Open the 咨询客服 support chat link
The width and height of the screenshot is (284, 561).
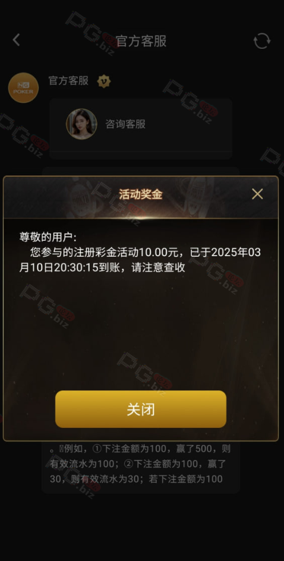click(x=125, y=124)
